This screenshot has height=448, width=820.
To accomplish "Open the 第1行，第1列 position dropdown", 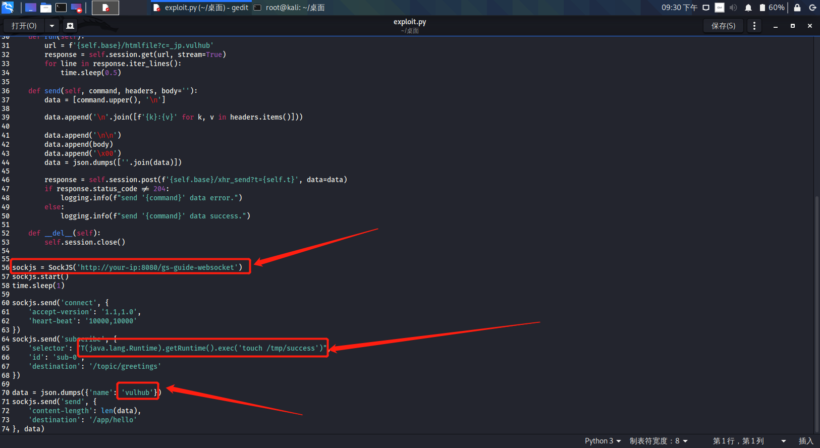I will 749,441.
